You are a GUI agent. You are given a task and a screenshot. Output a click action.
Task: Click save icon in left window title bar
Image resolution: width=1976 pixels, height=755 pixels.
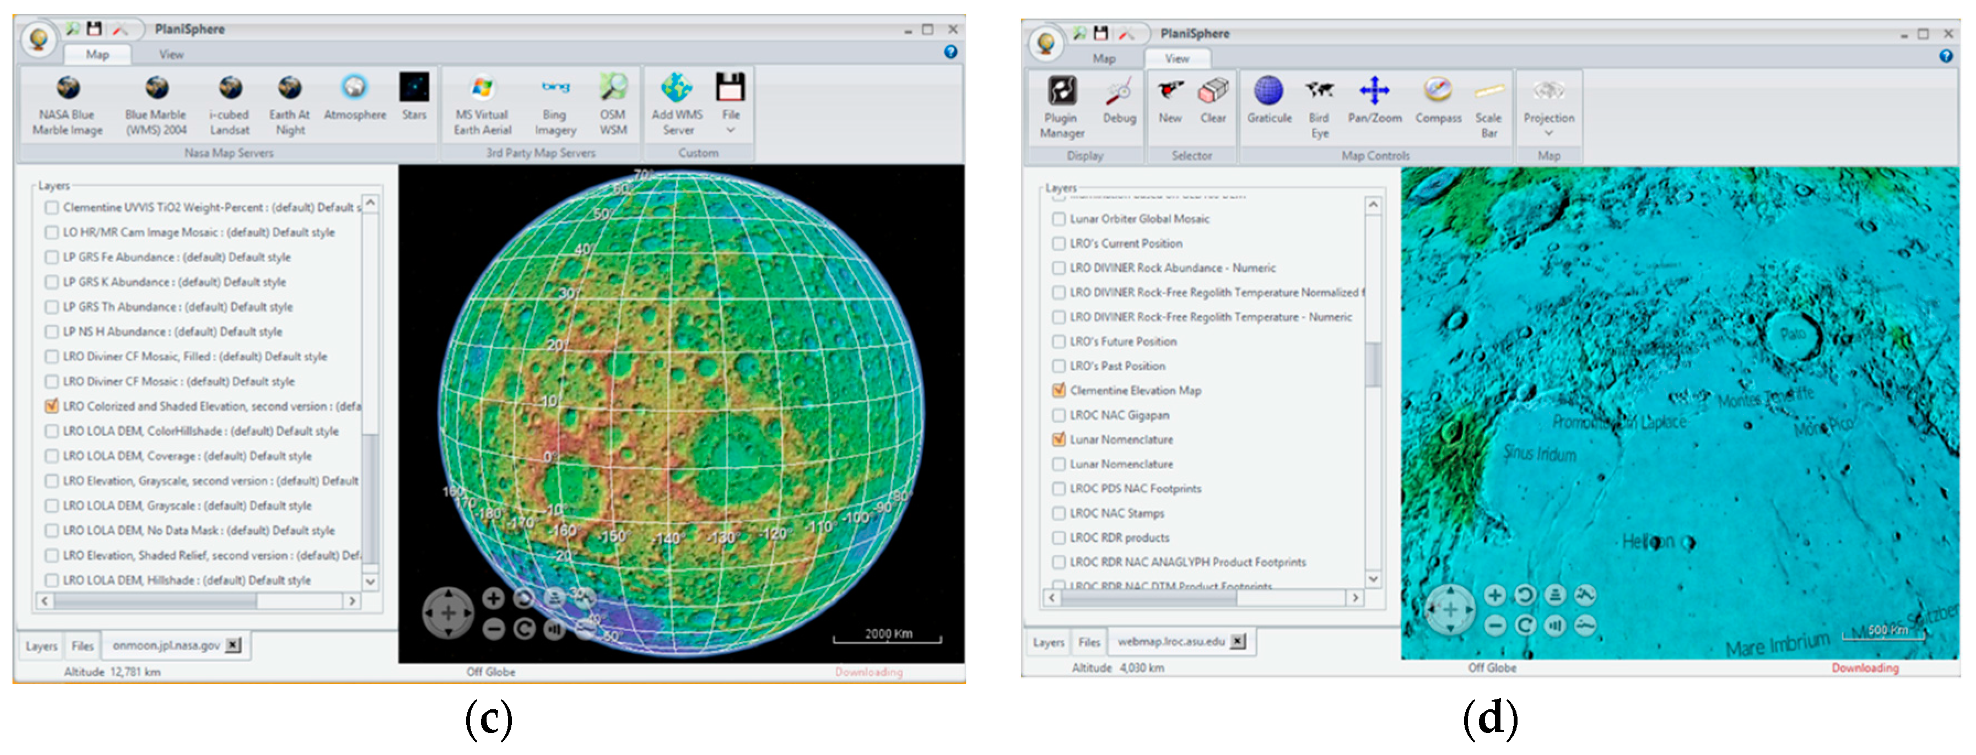94,29
